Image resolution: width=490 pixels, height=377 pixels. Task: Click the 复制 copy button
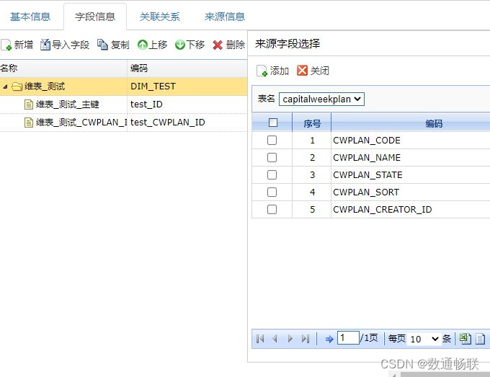point(113,45)
